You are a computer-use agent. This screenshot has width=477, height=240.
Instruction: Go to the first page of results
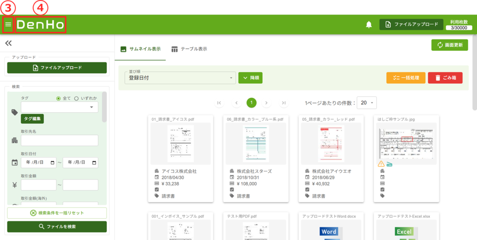[x=219, y=103]
